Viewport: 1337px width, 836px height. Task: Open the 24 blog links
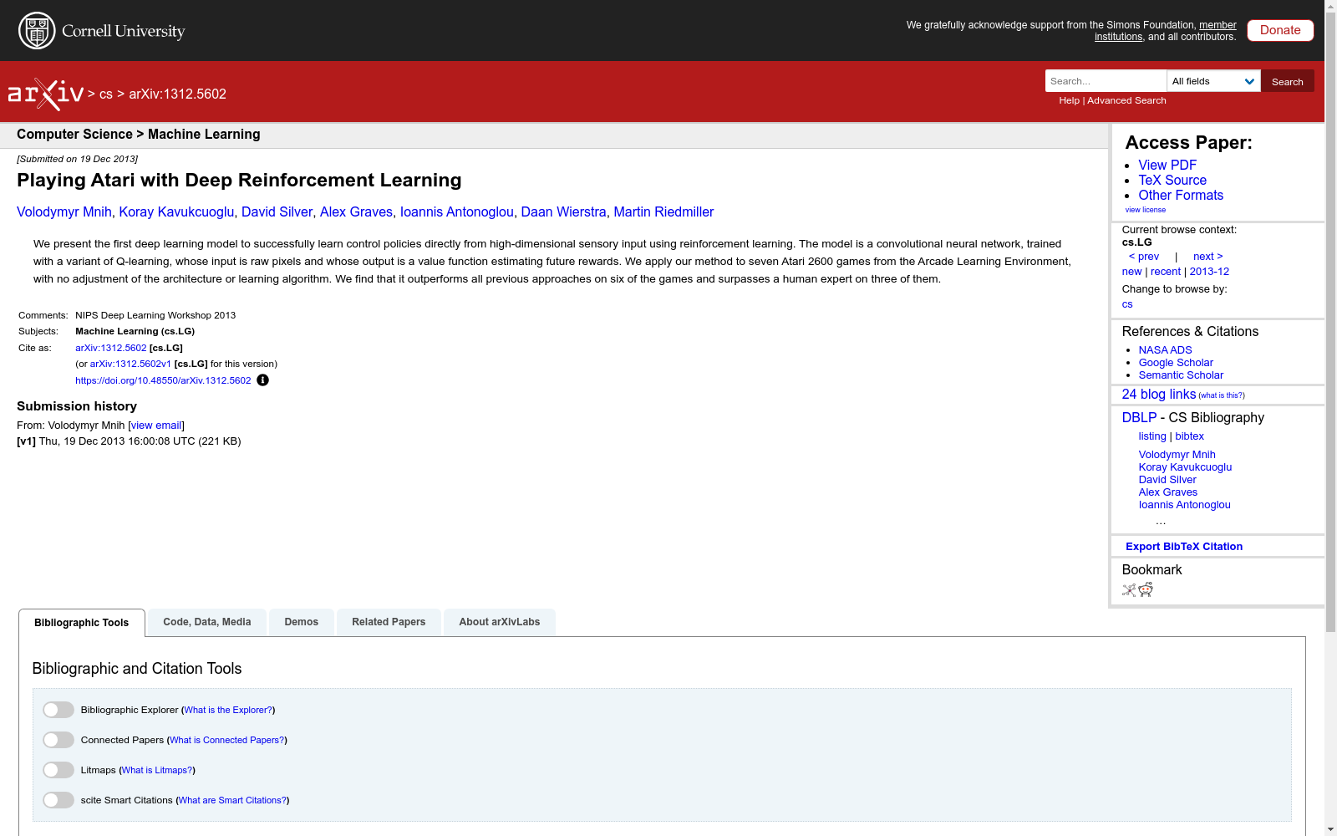(1159, 395)
